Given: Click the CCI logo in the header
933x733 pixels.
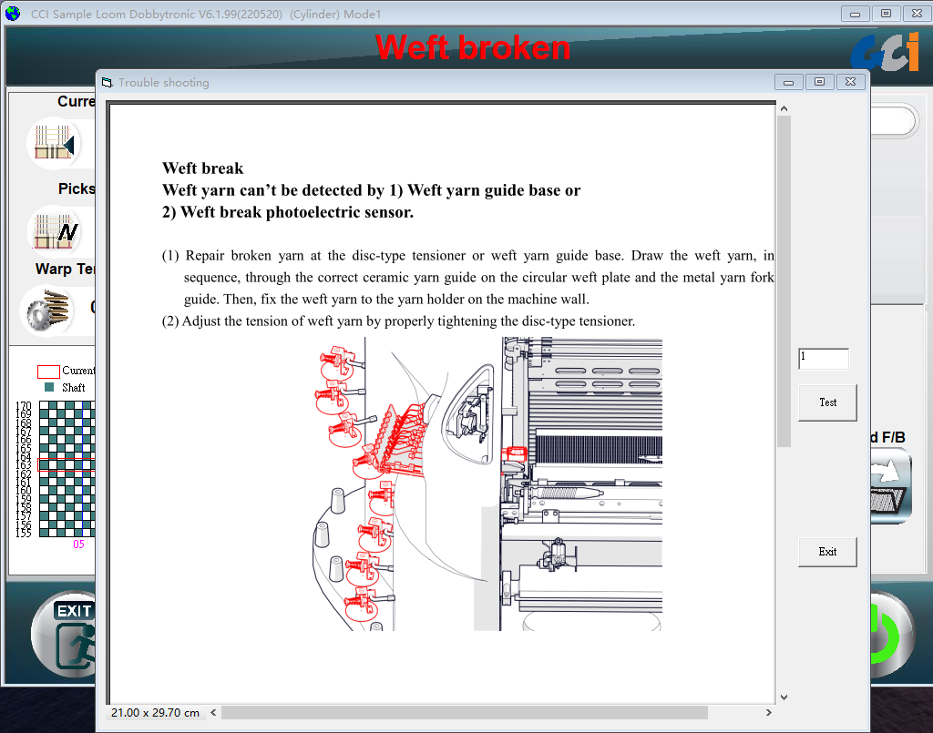Looking at the screenshot, I should coord(886,53).
